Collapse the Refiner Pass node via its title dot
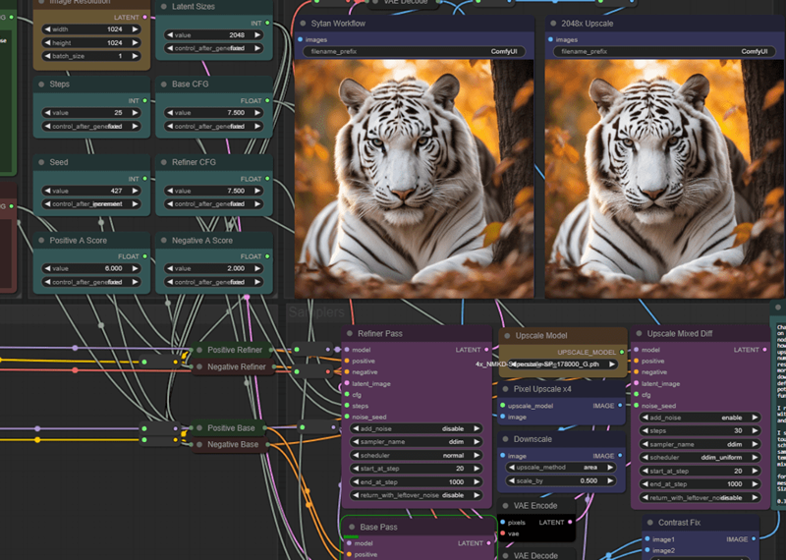The height and width of the screenshot is (560, 786). pos(349,334)
